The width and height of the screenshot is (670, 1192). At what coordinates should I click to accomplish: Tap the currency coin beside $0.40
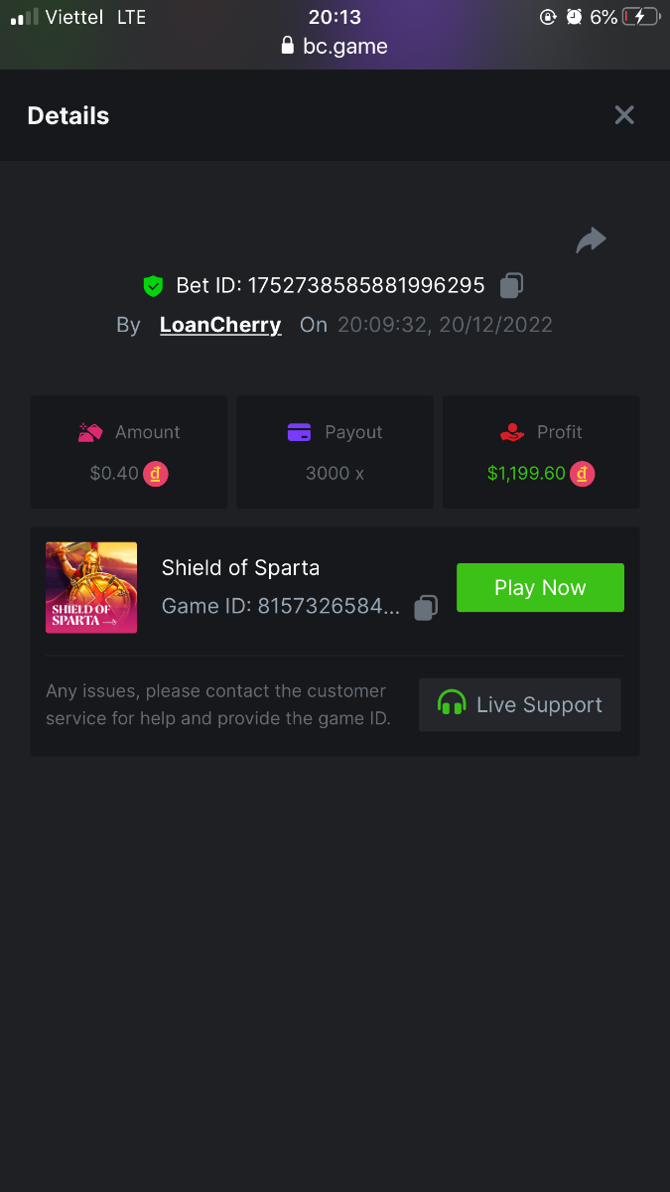(x=156, y=474)
